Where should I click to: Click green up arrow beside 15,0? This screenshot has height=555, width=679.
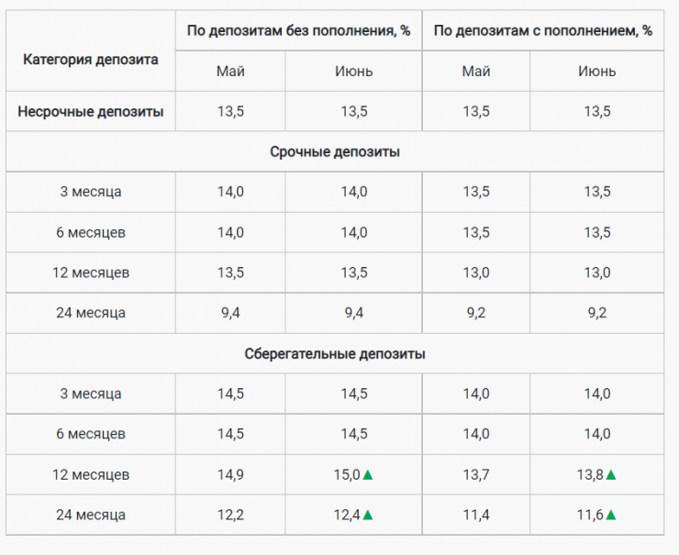[x=368, y=475]
